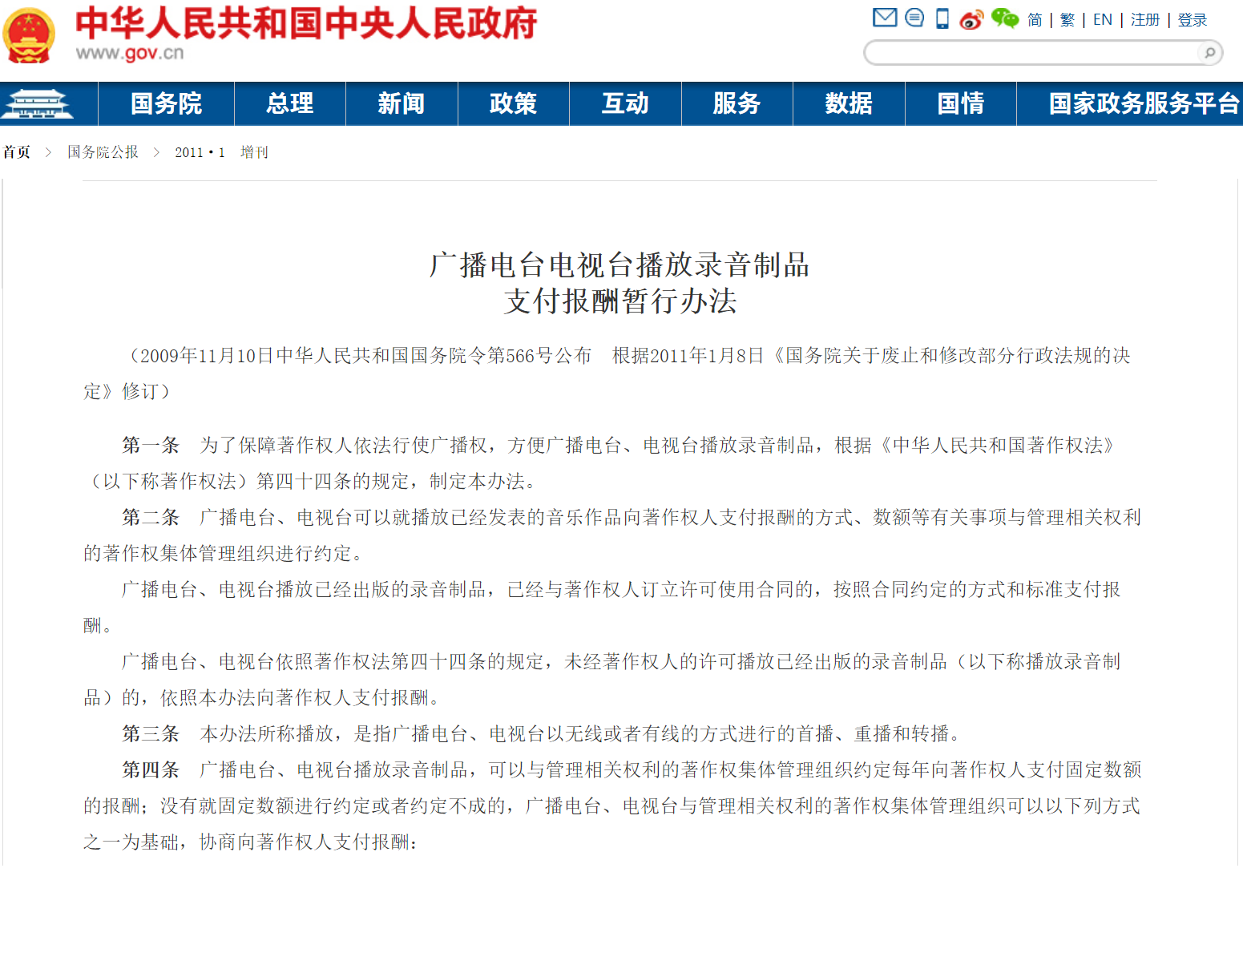Go to 首页 breadcrumb
Image resolution: width=1243 pixels, height=965 pixels.
tap(17, 152)
